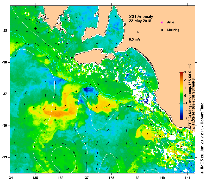Click the latitude label "-37"
The width and height of the screenshot is (206, 182).
tap(4, 94)
